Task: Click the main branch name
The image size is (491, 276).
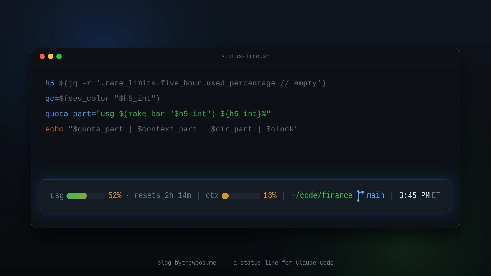Action: tap(375, 195)
